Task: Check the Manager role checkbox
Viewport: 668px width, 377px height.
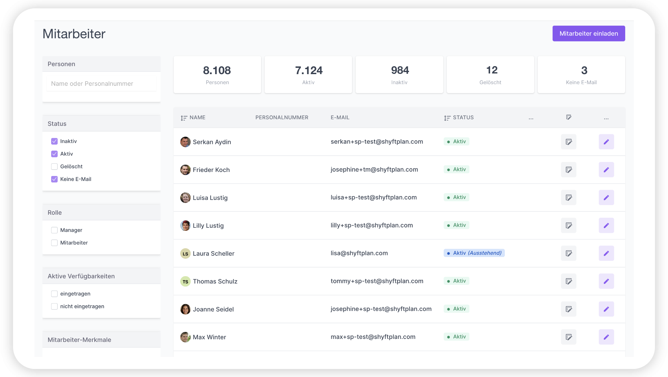Action: [54, 230]
